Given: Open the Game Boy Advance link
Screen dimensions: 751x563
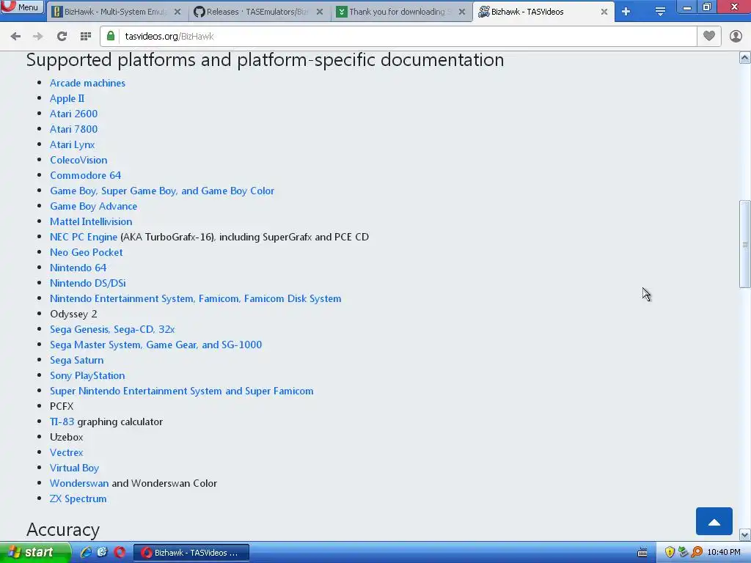Looking at the screenshot, I should pyautogui.click(x=93, y=206).
